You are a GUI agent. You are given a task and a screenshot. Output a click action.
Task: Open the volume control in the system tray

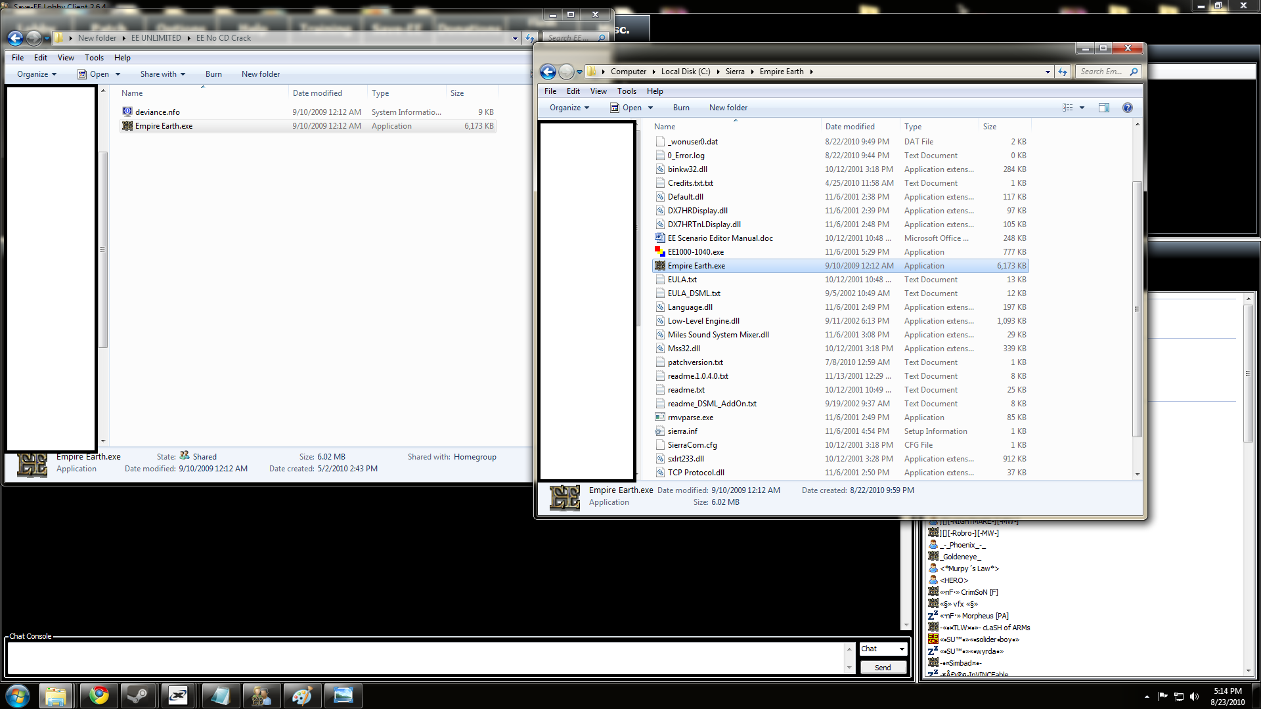1194,697
